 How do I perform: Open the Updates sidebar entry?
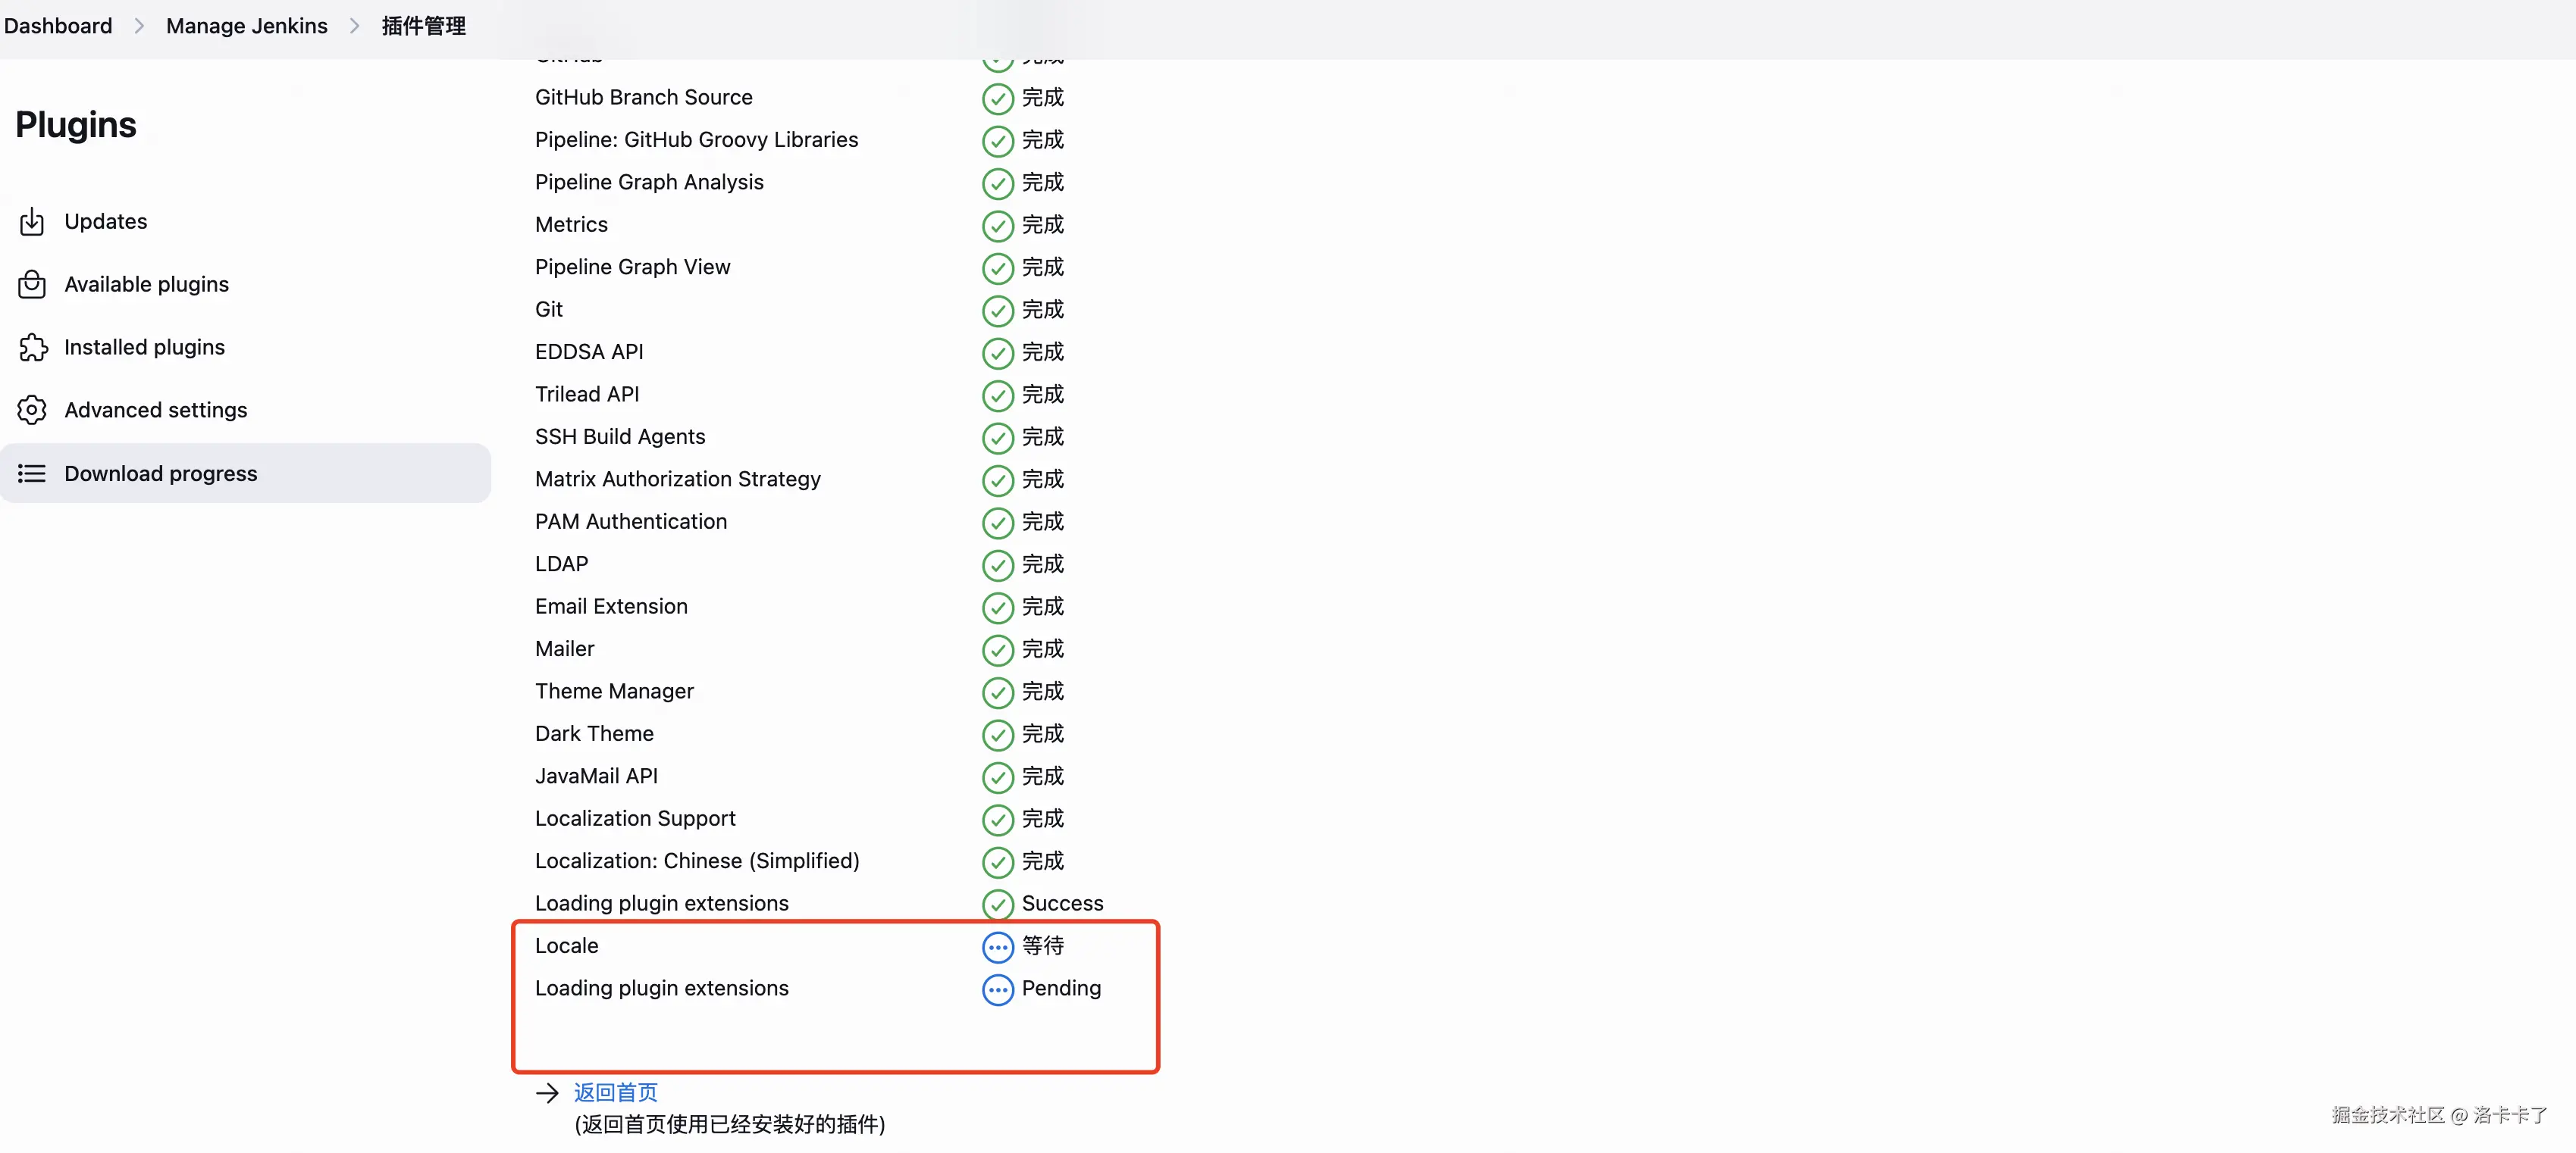(x=105, y=222)
